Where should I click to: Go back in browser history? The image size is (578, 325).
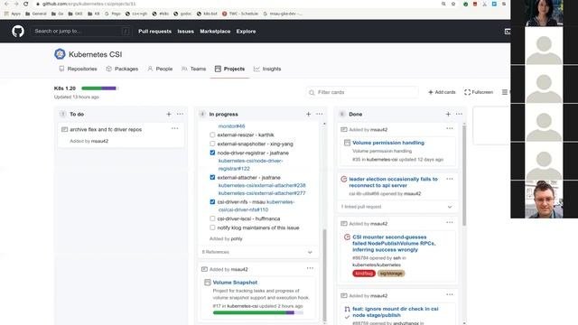[x=6, y=4]
